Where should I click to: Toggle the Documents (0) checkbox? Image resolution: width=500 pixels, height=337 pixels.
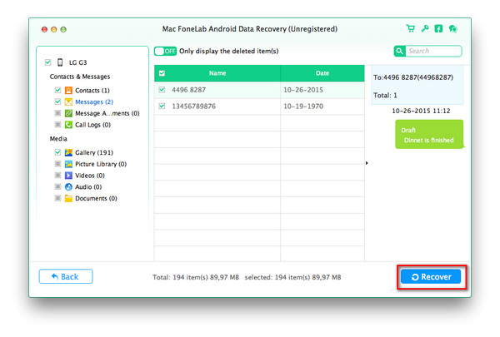57,198
